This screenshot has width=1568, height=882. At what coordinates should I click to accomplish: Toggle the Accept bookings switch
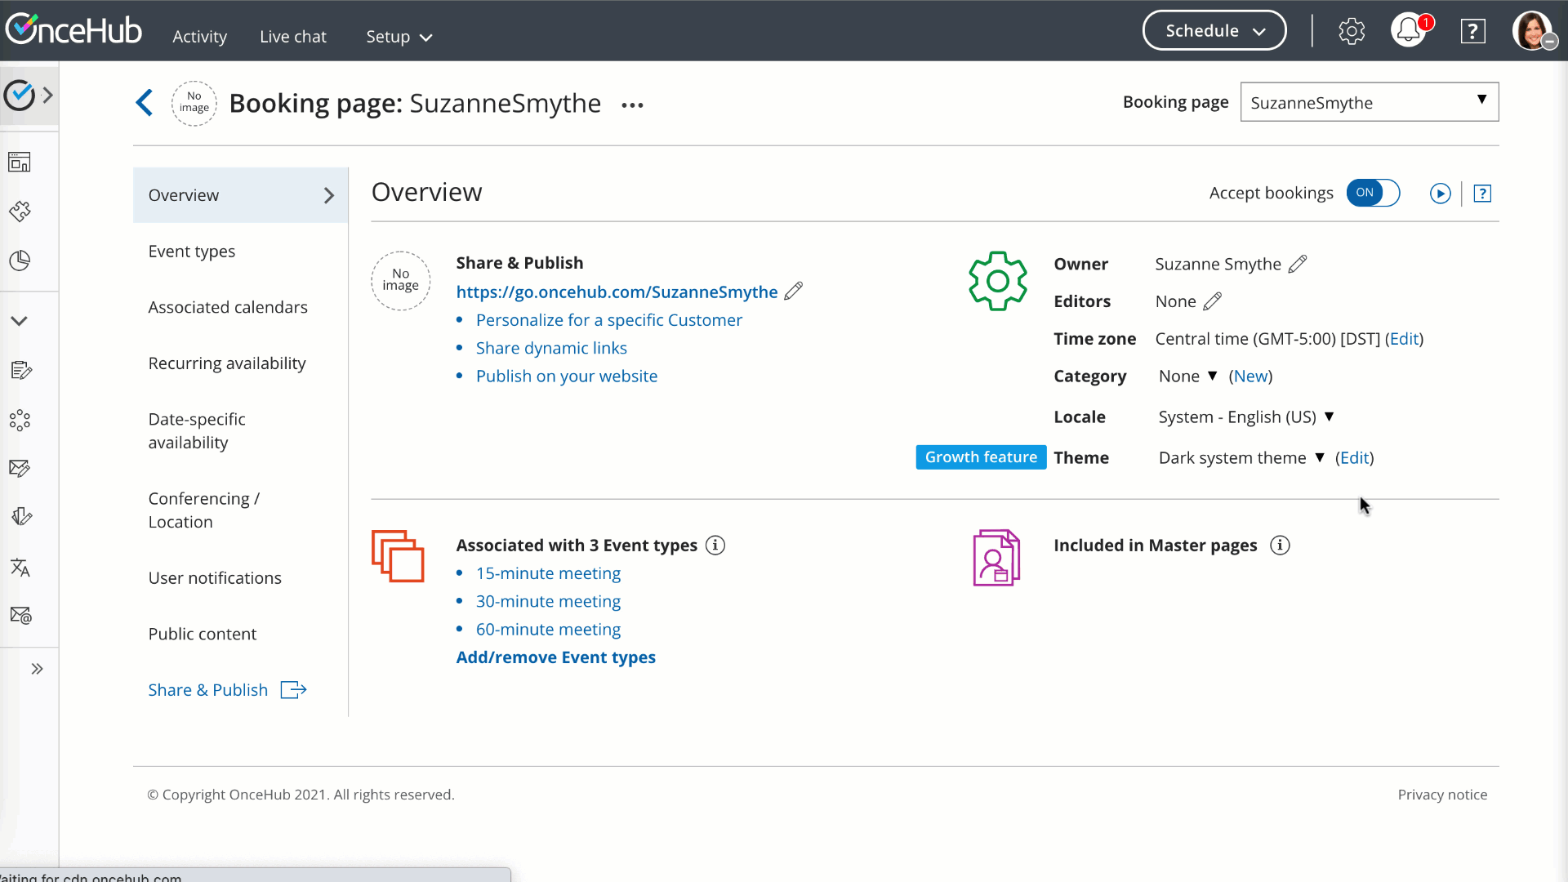coord(1373,193)
